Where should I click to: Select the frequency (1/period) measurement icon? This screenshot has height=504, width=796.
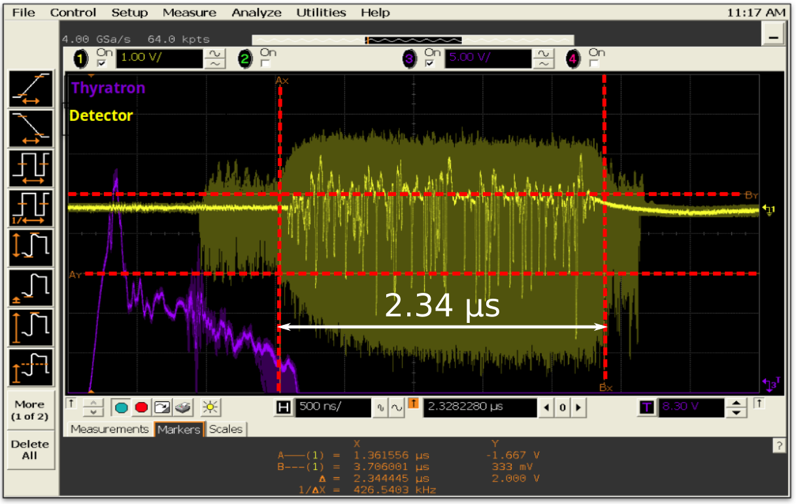point(30,209)
